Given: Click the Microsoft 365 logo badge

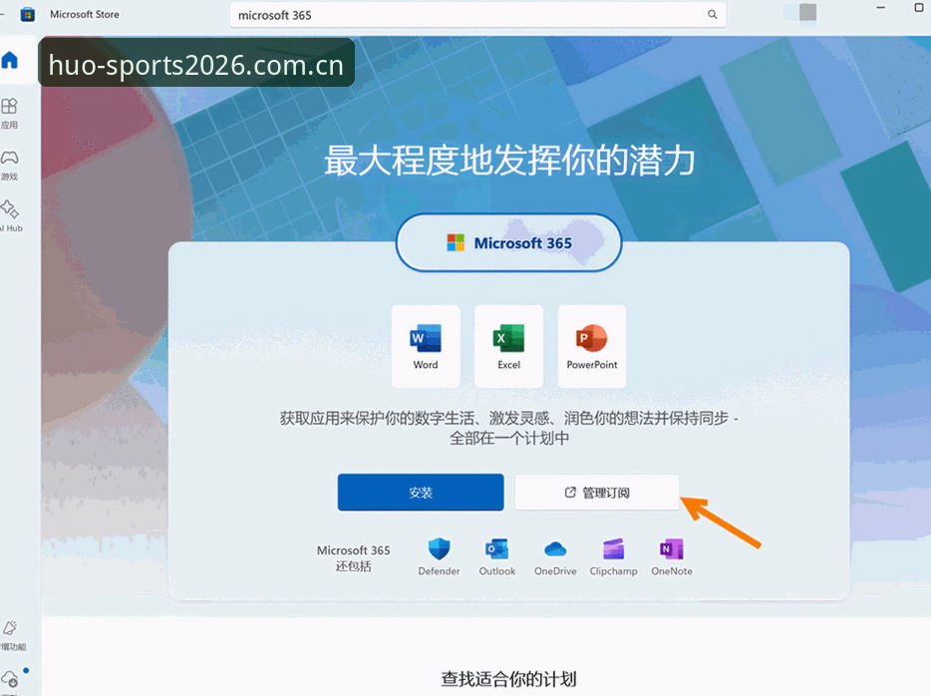Looking at the screenshot, I should [508, 243].
